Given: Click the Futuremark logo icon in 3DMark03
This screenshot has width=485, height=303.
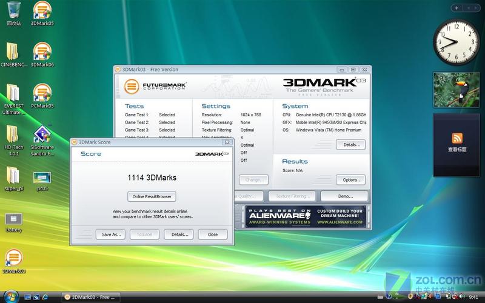Looking at the screenshot, I should tap(132, 86).
